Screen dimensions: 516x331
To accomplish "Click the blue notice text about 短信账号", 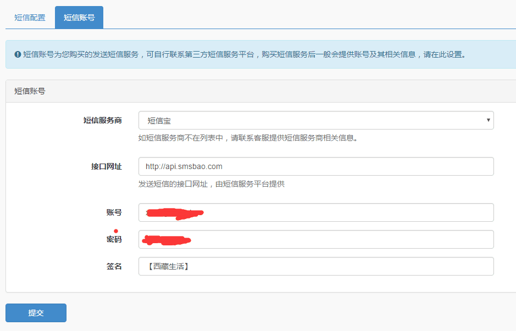I will (x=245, y=55).
